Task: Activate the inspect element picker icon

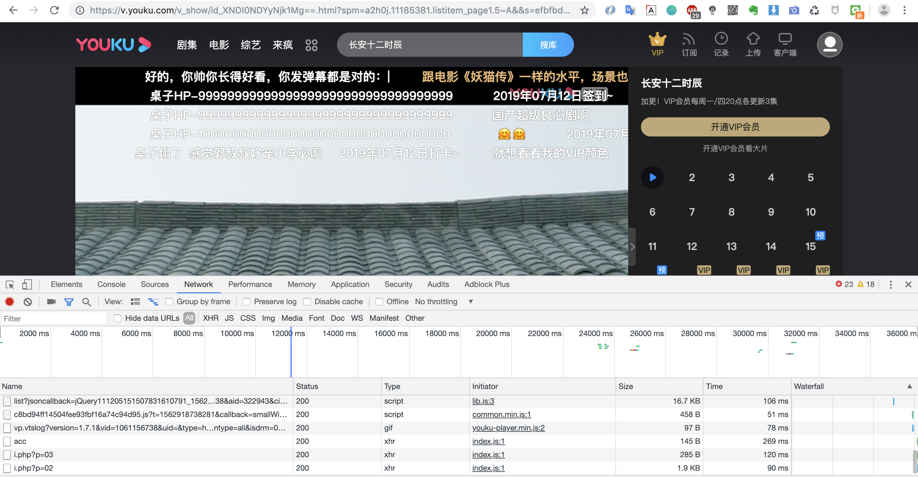Action: point(10,284)
